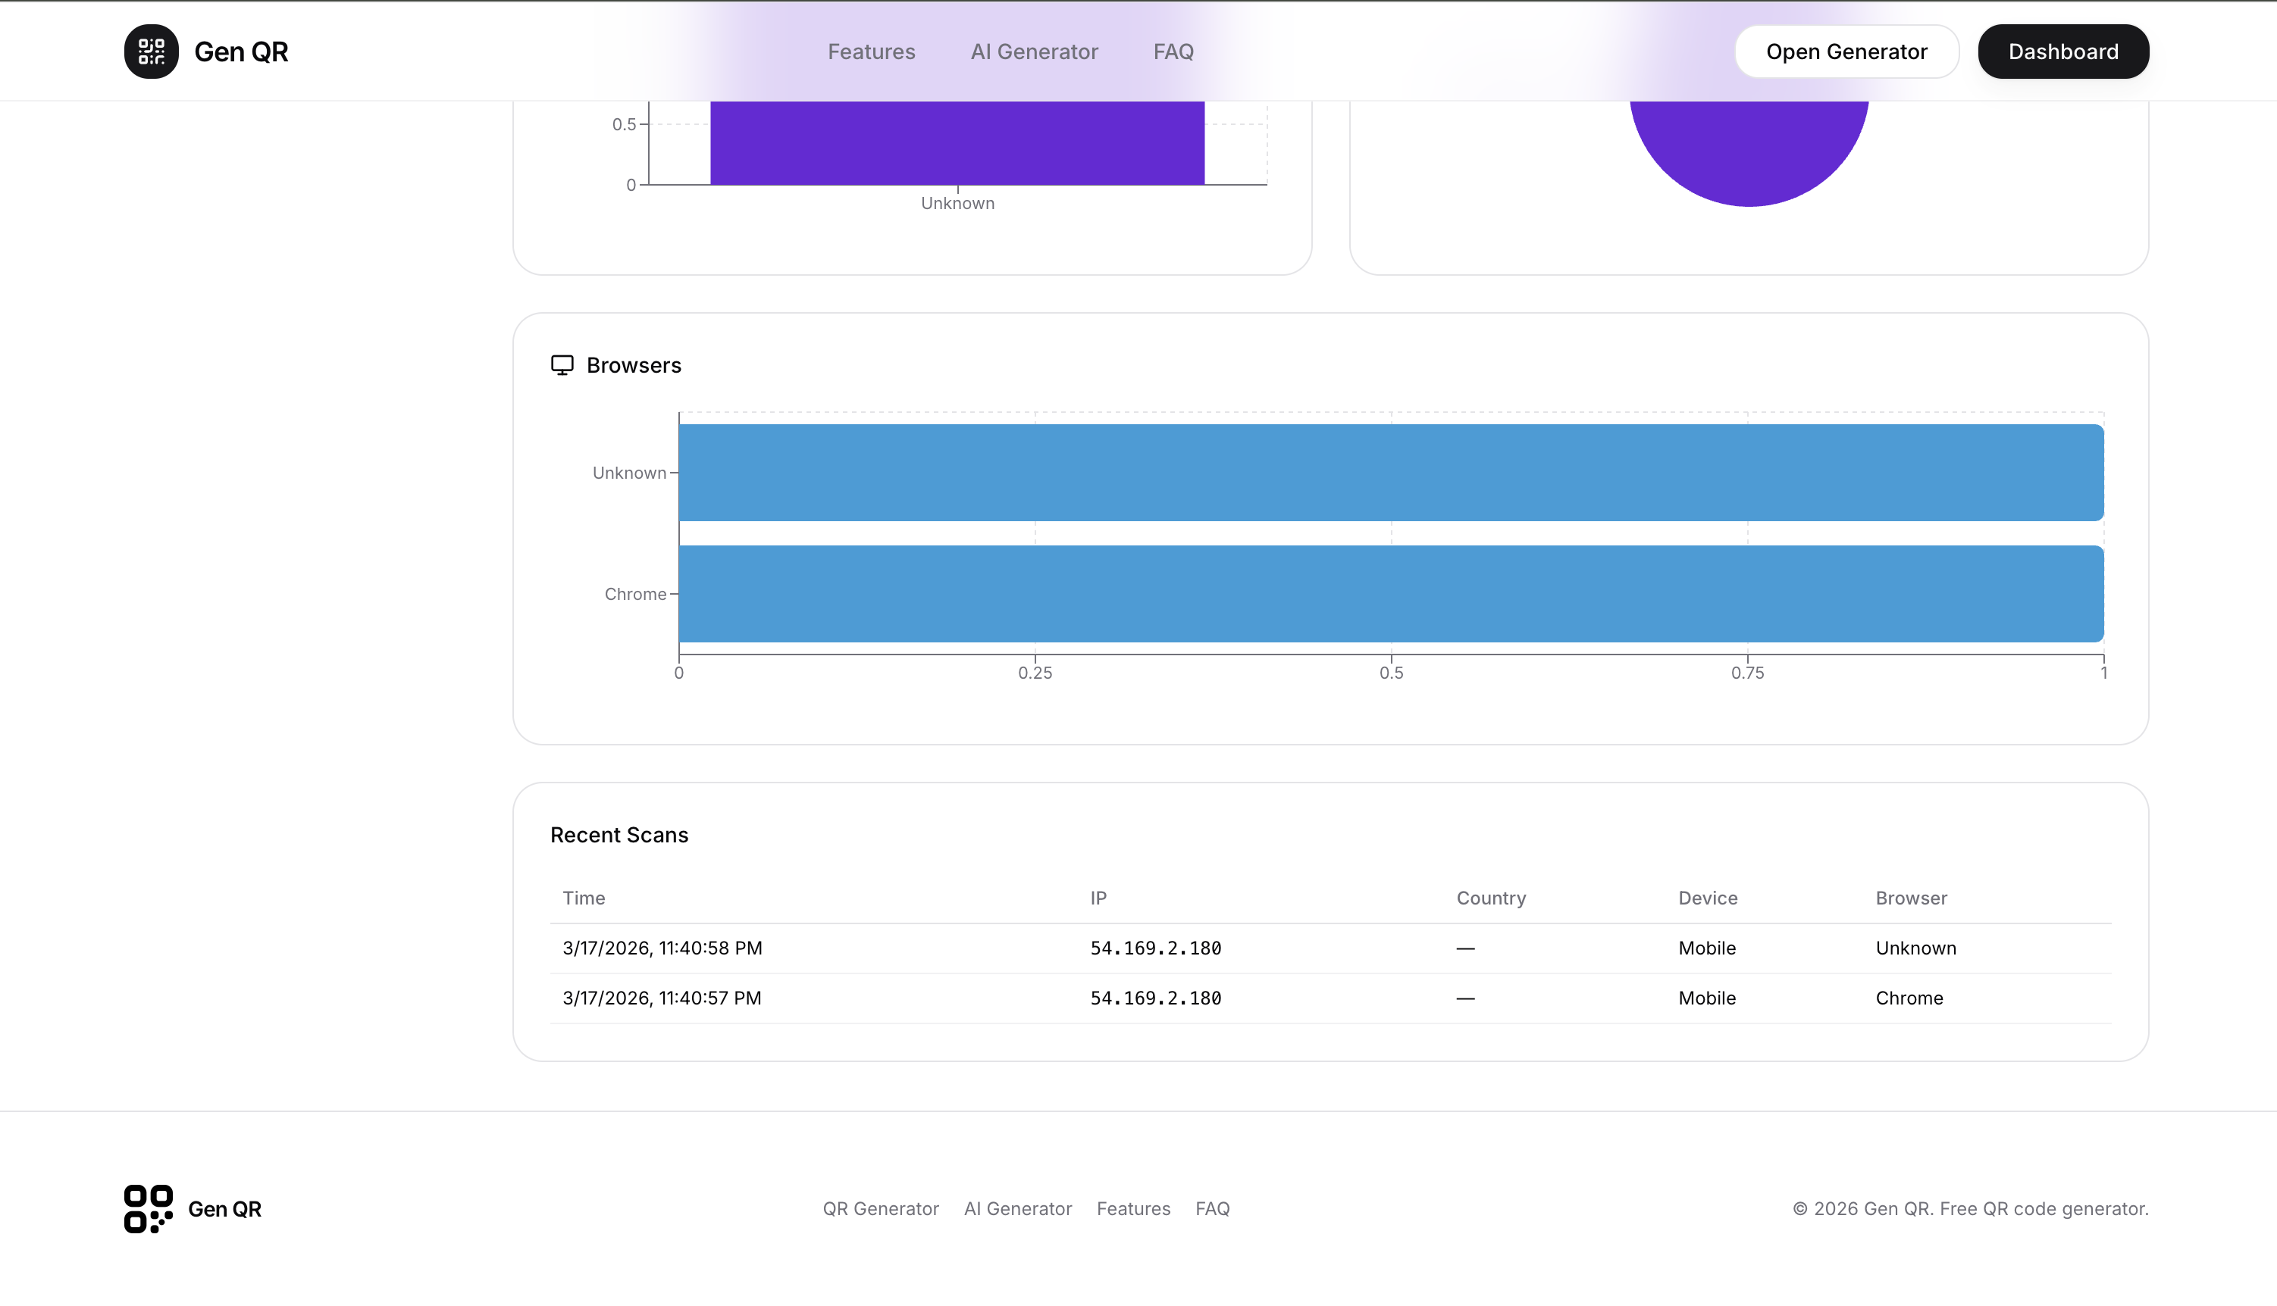The height and width of the screenshot is (1306, 2277).
Task: Open the Features nav item
Action: [871, 51]
